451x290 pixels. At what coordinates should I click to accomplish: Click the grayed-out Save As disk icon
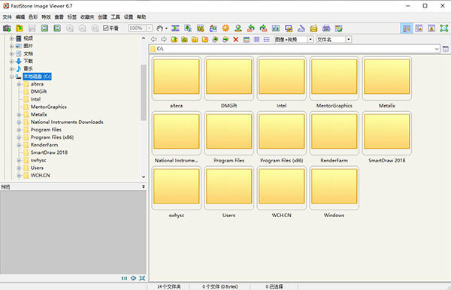pos(32,28)
